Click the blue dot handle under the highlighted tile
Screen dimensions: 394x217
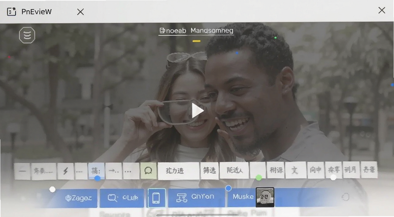98,178
